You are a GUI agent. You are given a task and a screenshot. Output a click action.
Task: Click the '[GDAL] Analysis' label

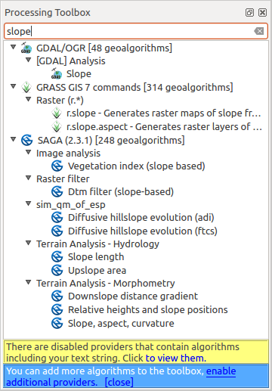pos(71,61)
